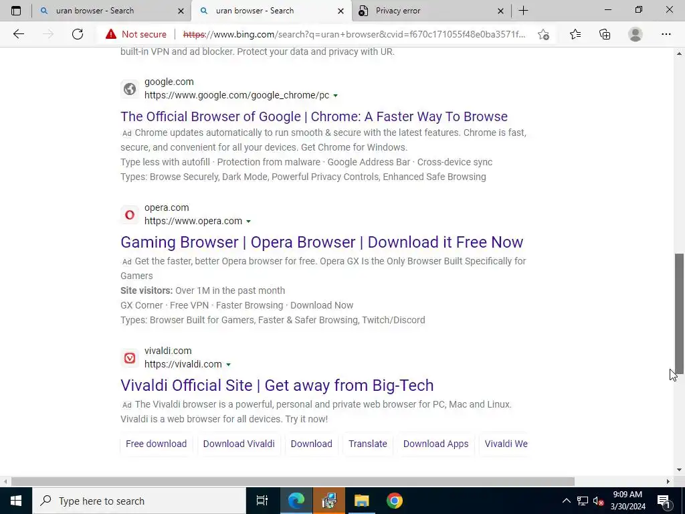Open File Explorer from taskbar

pos(362,501)
